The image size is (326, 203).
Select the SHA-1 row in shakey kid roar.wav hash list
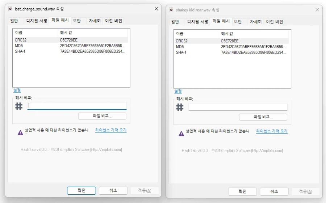232,52
